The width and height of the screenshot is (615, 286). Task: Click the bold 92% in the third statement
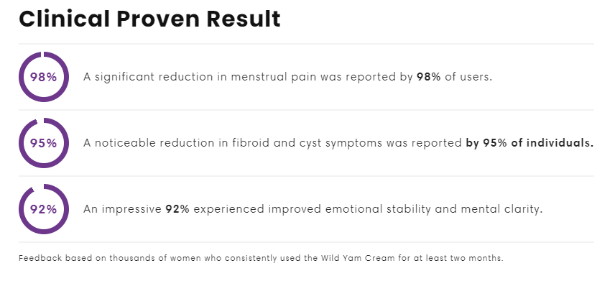177,209
